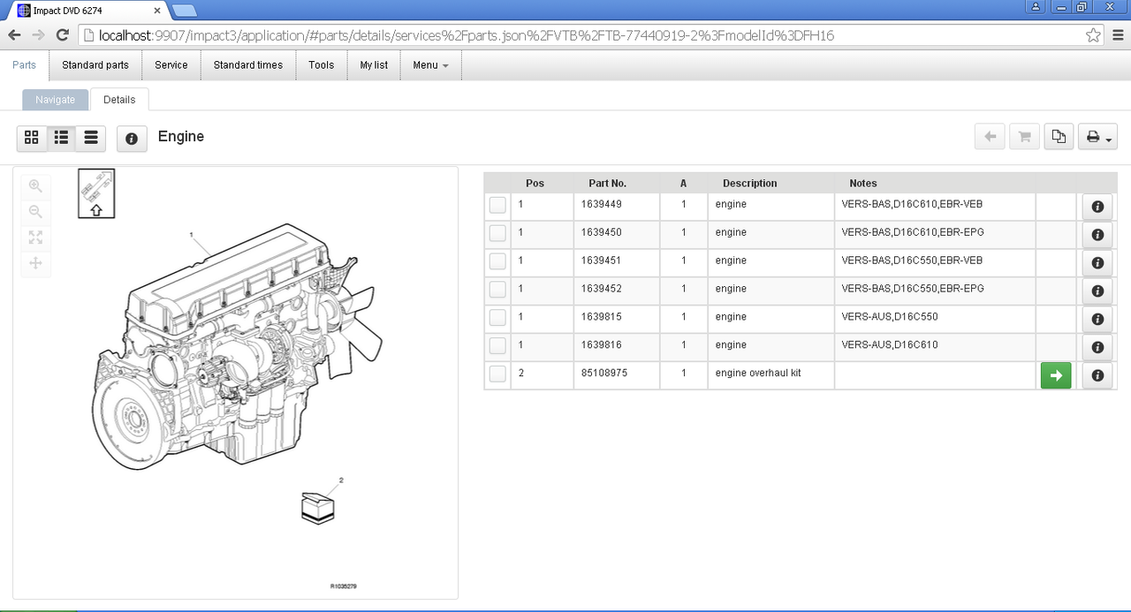Tick checkbox for engine overhaul kit
1131x612 pixels.
(x=497, y=374)
